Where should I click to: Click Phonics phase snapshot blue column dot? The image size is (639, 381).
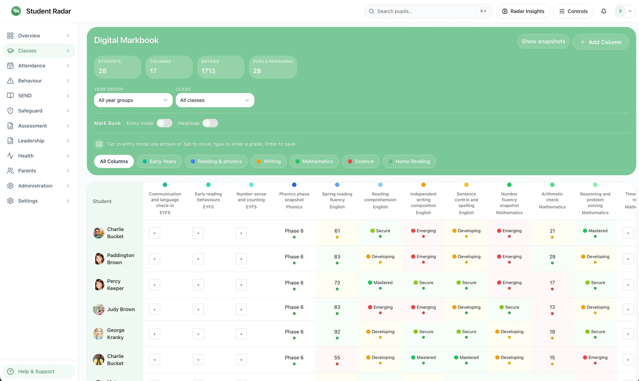pos(294,185)
